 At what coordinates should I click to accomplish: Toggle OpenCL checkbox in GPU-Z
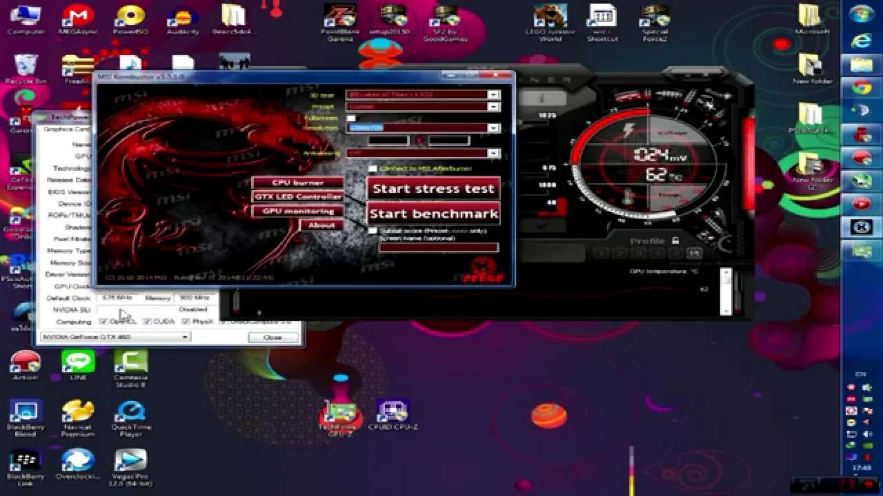[x=103, y=322]
